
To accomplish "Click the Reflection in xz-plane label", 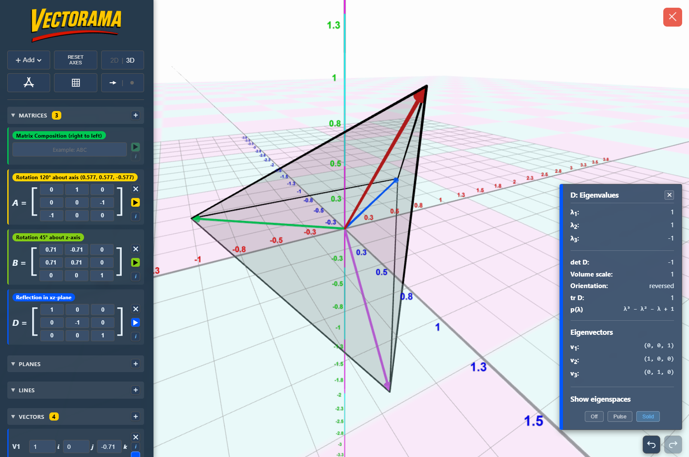I will tap(44, 297).
